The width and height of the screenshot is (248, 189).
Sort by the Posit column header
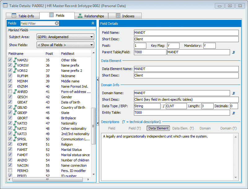click(51, 54)
